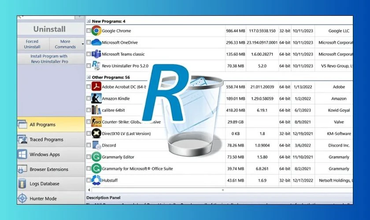Open the Logs Database section
Viewport: 370px width, 220px height.
tap(51, 183)
